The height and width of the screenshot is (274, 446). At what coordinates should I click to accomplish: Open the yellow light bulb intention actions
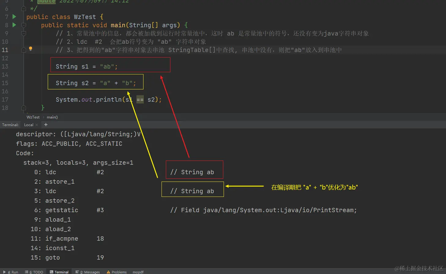coord(31,49)
